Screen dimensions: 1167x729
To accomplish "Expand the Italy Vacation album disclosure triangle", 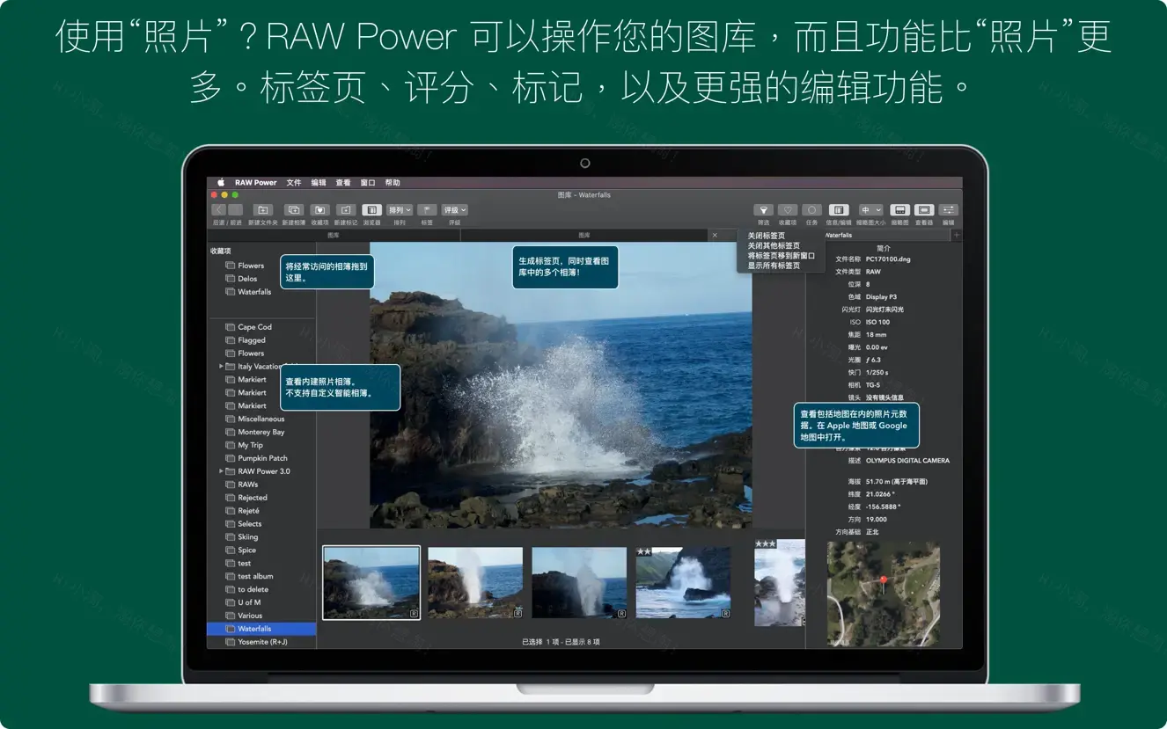I will (220, 366).
